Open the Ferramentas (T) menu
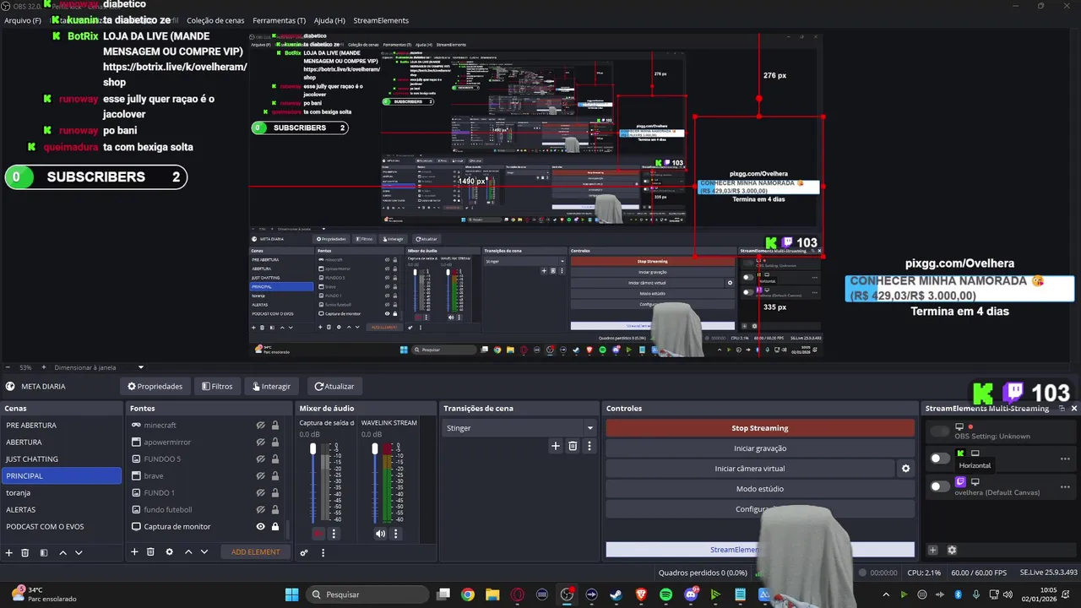The height and width of the screenshot is (608, 1081). click(280, 20)
